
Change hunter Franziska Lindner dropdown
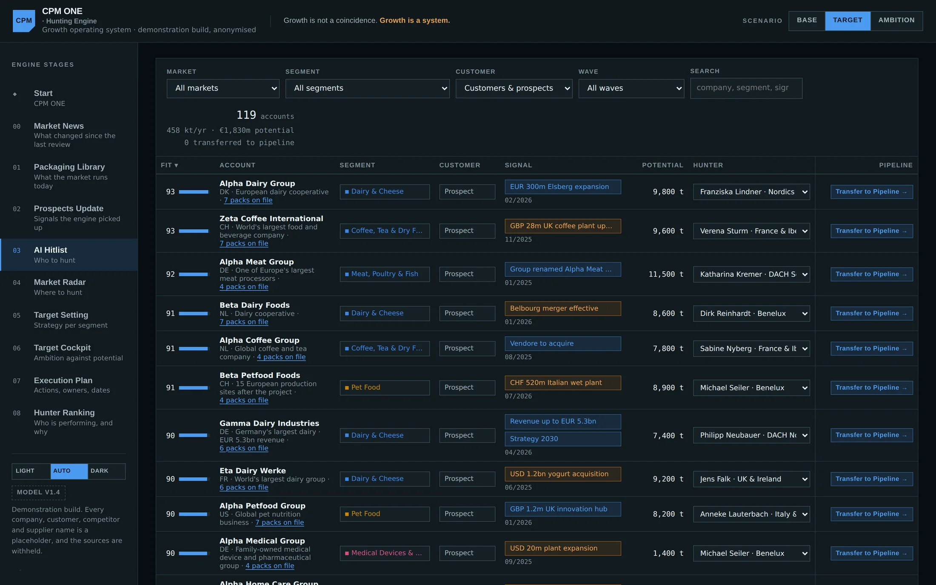pos(751,192)
